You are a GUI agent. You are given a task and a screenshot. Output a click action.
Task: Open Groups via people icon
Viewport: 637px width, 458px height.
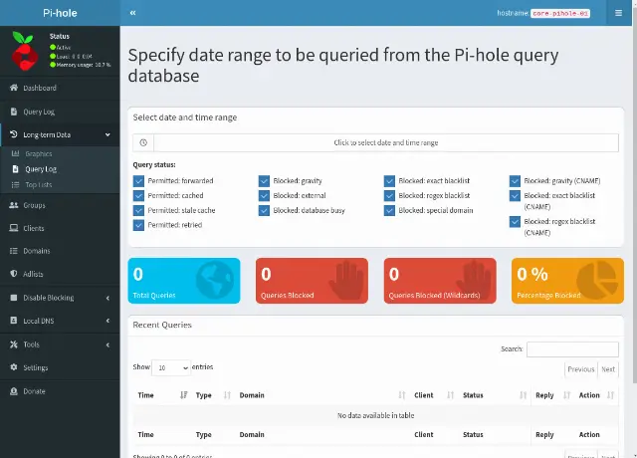14,205
